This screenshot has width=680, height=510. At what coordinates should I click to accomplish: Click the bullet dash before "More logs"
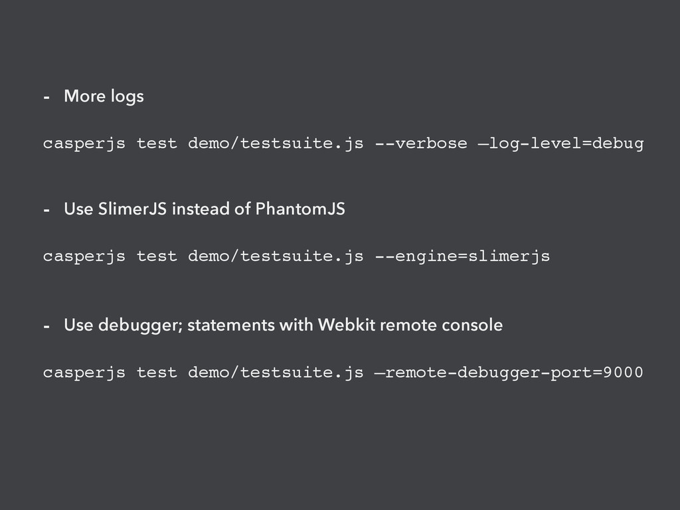click(46, 98)
